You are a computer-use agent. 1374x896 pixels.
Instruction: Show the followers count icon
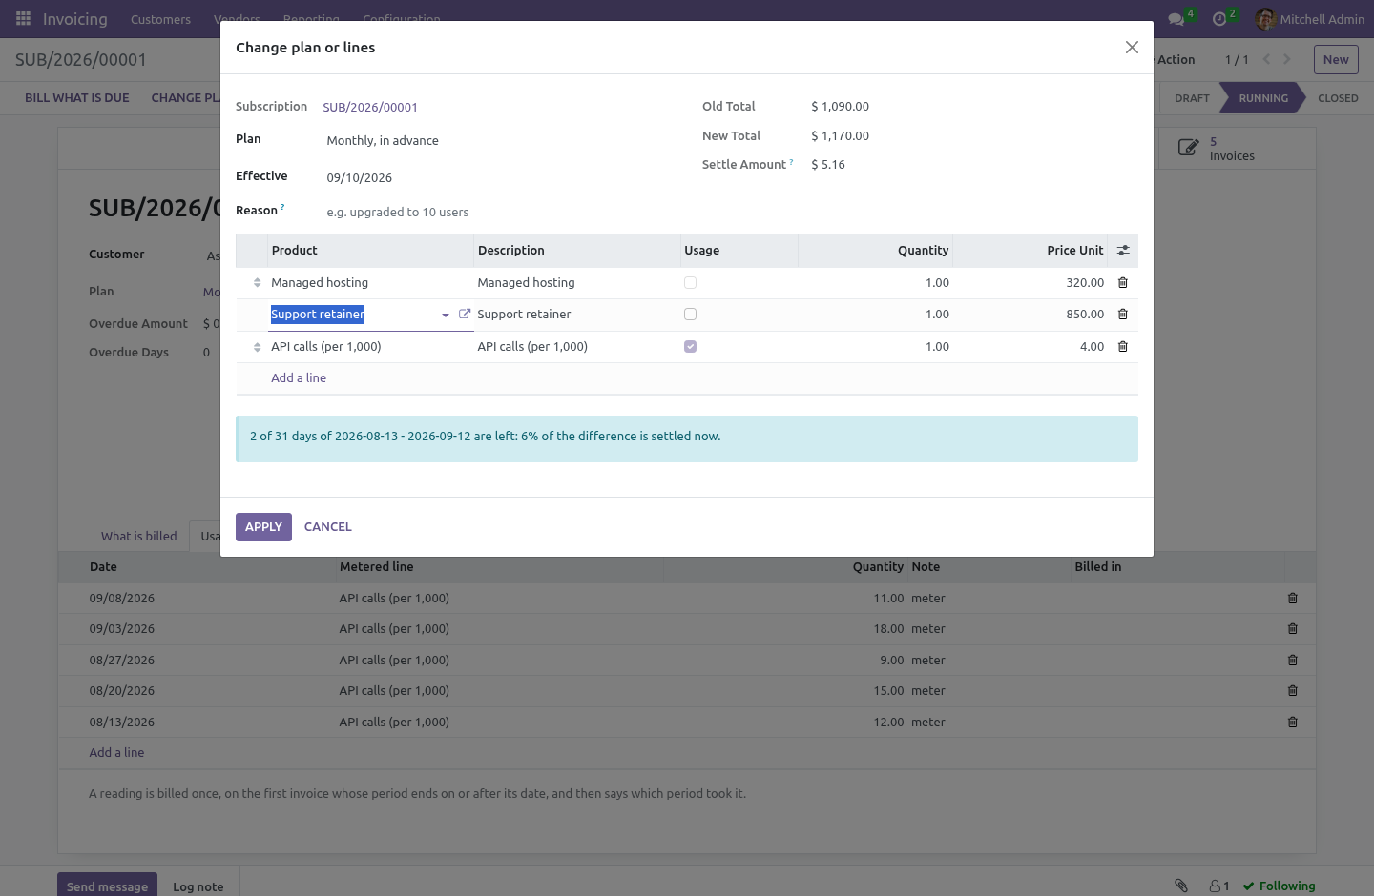tap(1219, 886)
